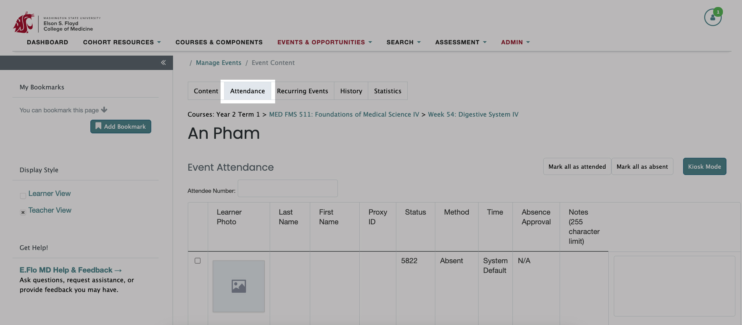The image size is (742, 325).
Task: Click the bookmark arrow-down icon
Action: pos(104,110)
